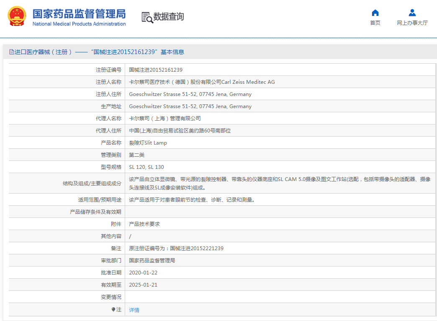Select agent name 卡尔蔡司（上海）管理有限公司
The image size is (437, 321).
165,119
